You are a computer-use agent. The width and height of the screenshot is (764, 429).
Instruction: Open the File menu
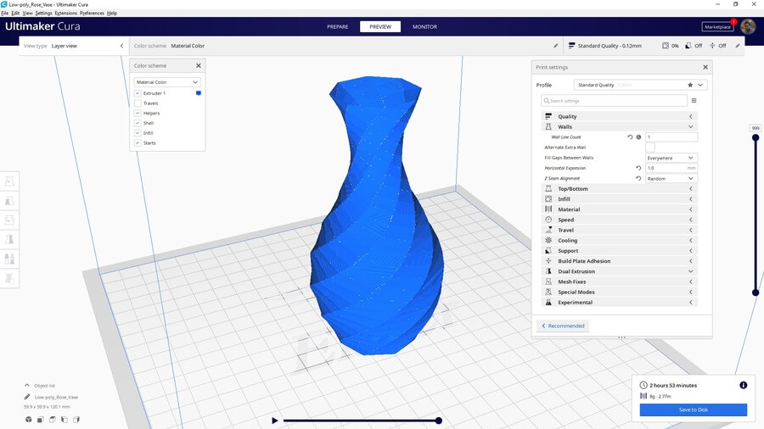5,13
